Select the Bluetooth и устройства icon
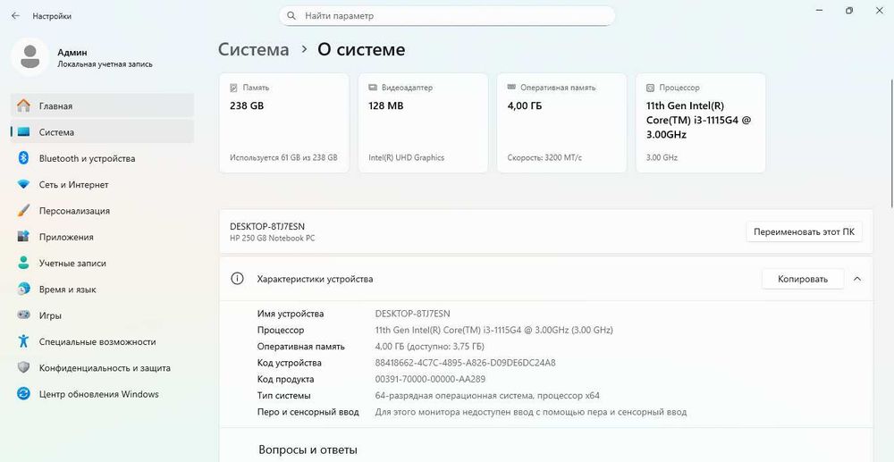Viewport: 894px width, 462px height. pos(24,158)
